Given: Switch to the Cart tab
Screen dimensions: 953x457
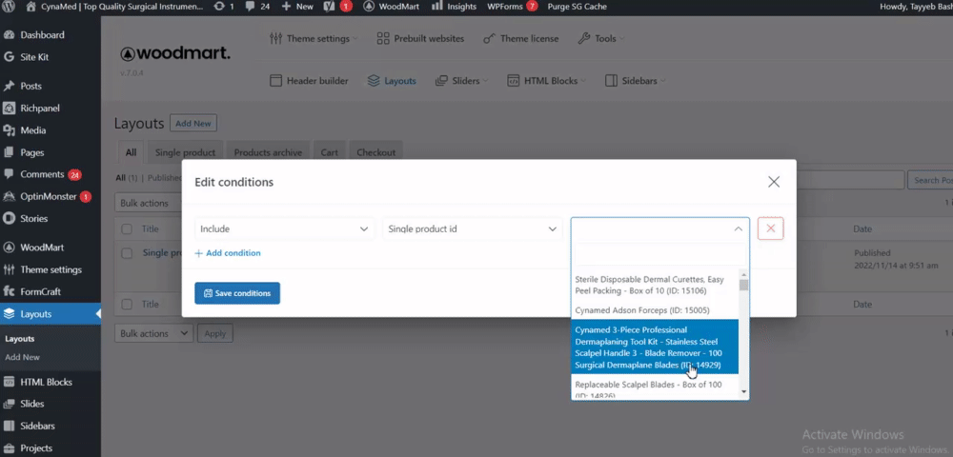Looking at the screenshot, I should (x=330, y=152).
